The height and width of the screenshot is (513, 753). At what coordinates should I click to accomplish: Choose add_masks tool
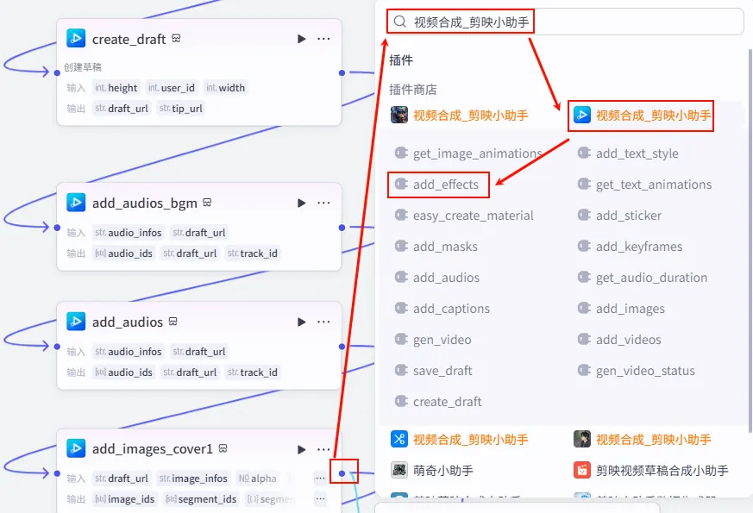[x=436, y=247]
